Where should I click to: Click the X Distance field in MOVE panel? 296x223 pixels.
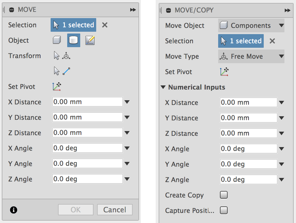[x=88, y=102]
